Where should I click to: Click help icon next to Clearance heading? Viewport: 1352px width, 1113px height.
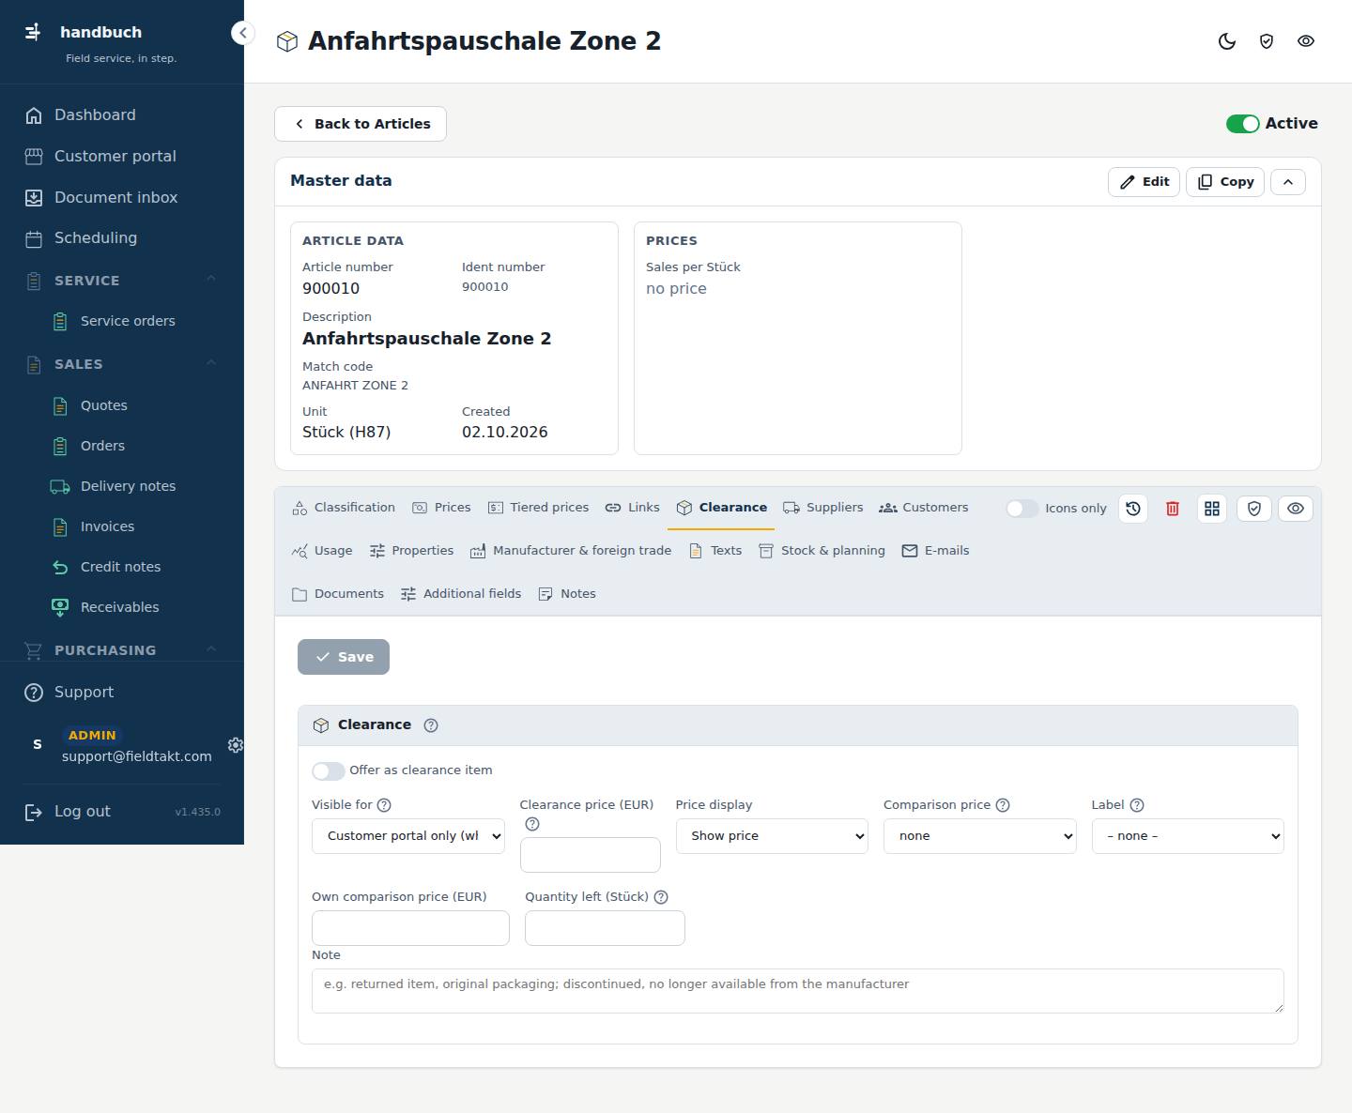coord(431,725)
